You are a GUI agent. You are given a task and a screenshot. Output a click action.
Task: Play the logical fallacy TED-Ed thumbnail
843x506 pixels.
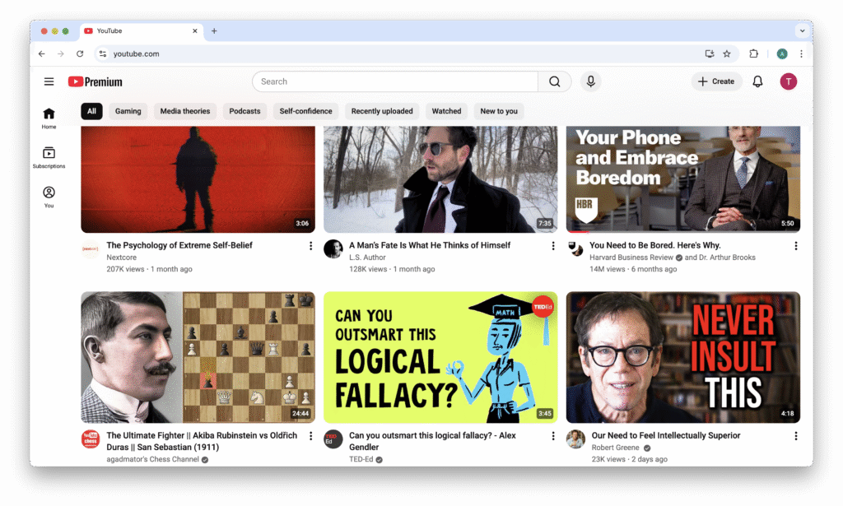click(x=440, y=357)
